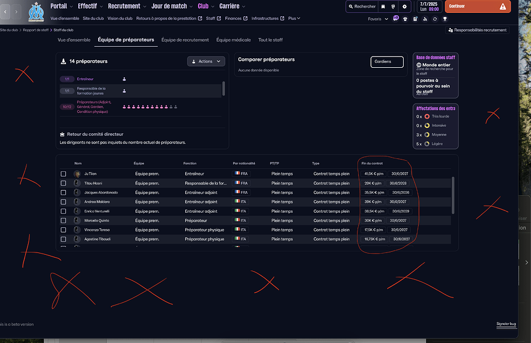Click the warning icon on Continuer
531x343 pixels.
(x=502, y=6)
